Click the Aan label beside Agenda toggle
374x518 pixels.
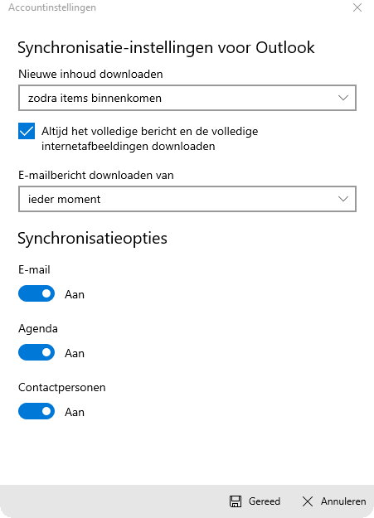[75, 353]
